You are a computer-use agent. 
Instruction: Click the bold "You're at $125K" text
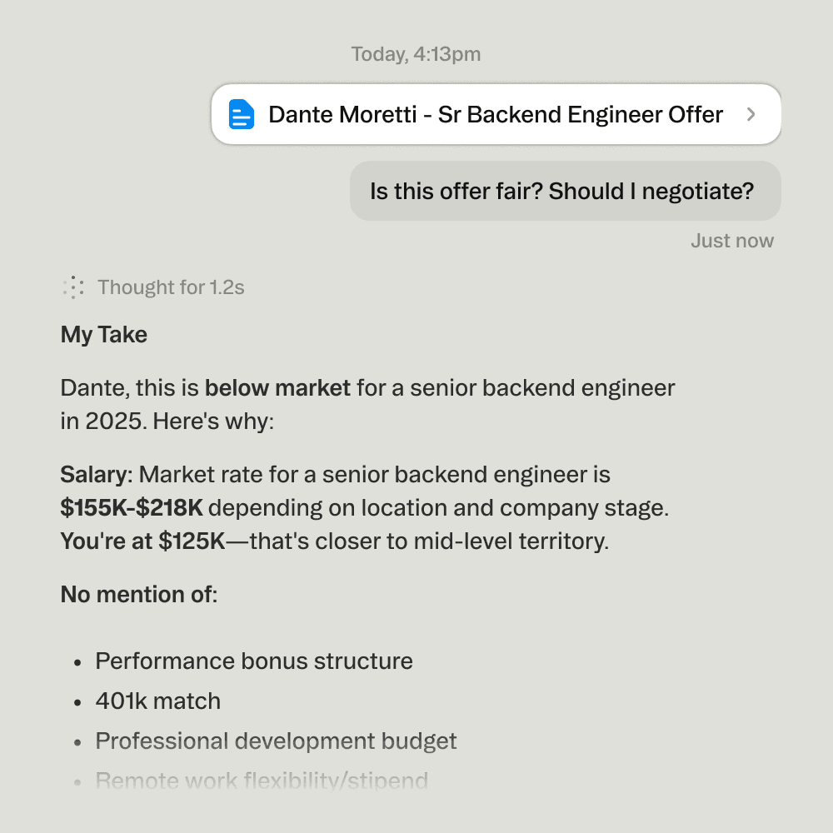142,541
